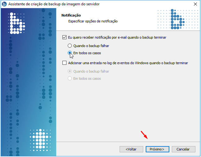Screen dimensions: 201x157
Task: Click the blue dotted logo in the header
Action: click(x=178, y=19)
